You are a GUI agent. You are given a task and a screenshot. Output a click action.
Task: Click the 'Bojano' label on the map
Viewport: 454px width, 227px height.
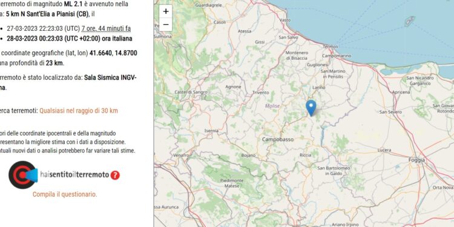[x=248, y=156]
